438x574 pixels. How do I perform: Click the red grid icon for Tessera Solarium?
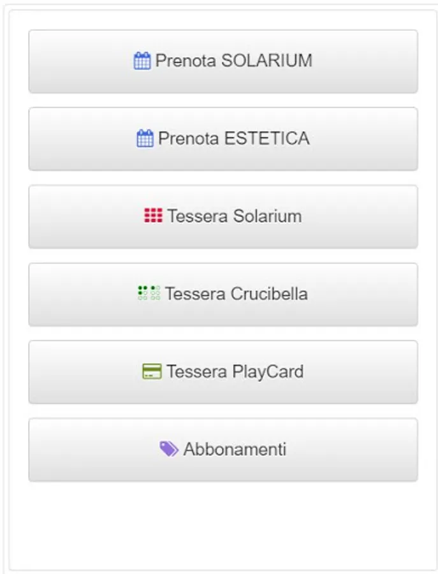153,216
